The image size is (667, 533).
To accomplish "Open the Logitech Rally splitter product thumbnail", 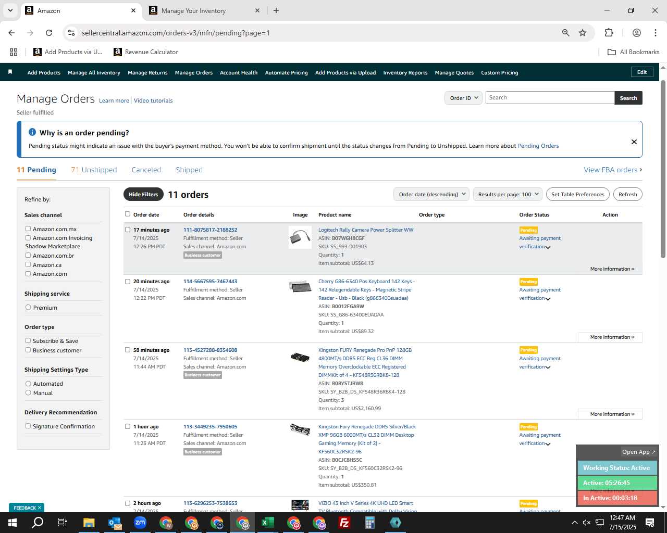I will tap(300, 237).
